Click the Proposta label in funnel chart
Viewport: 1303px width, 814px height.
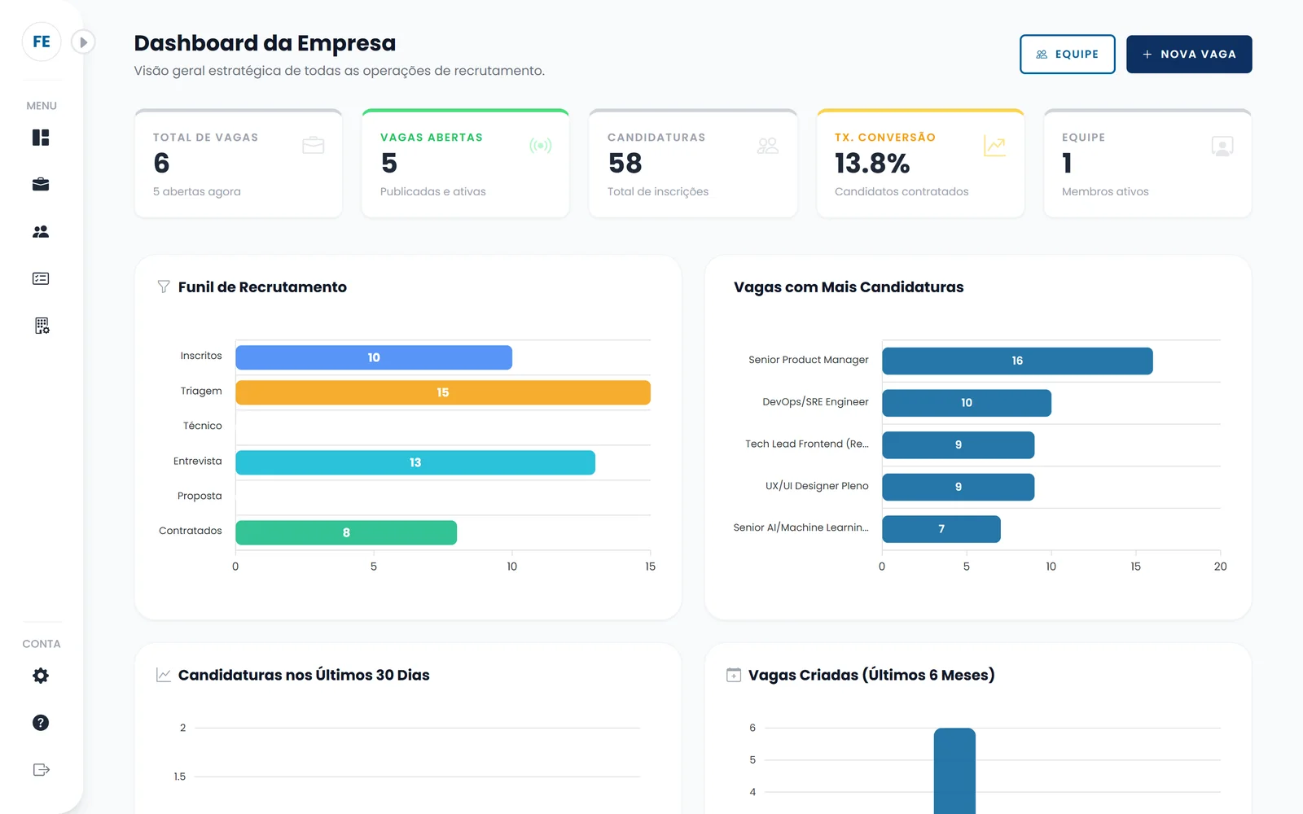[200, 496]
